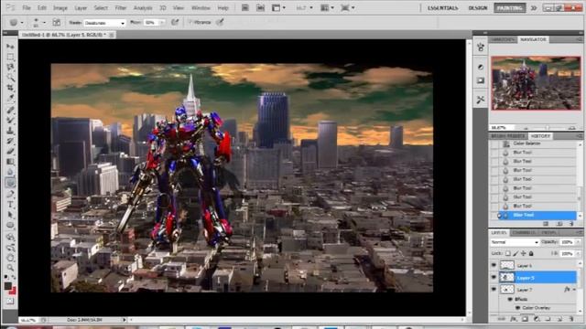
Task: Select the Brush tool in the toolbox
Action: click(10, 120)
